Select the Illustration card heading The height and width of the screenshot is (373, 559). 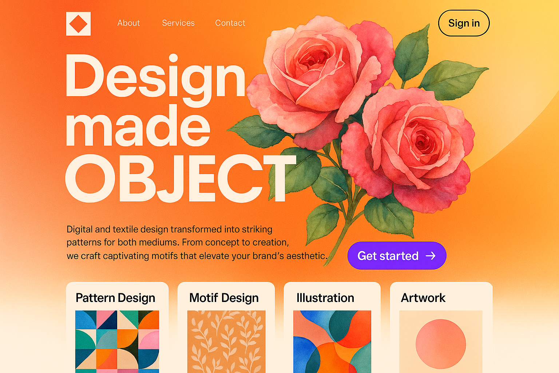pos(325,298)
